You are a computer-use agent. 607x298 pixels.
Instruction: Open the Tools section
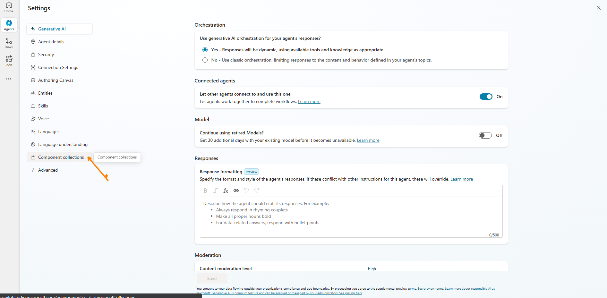pyautogui.click(x=9, y=61)
